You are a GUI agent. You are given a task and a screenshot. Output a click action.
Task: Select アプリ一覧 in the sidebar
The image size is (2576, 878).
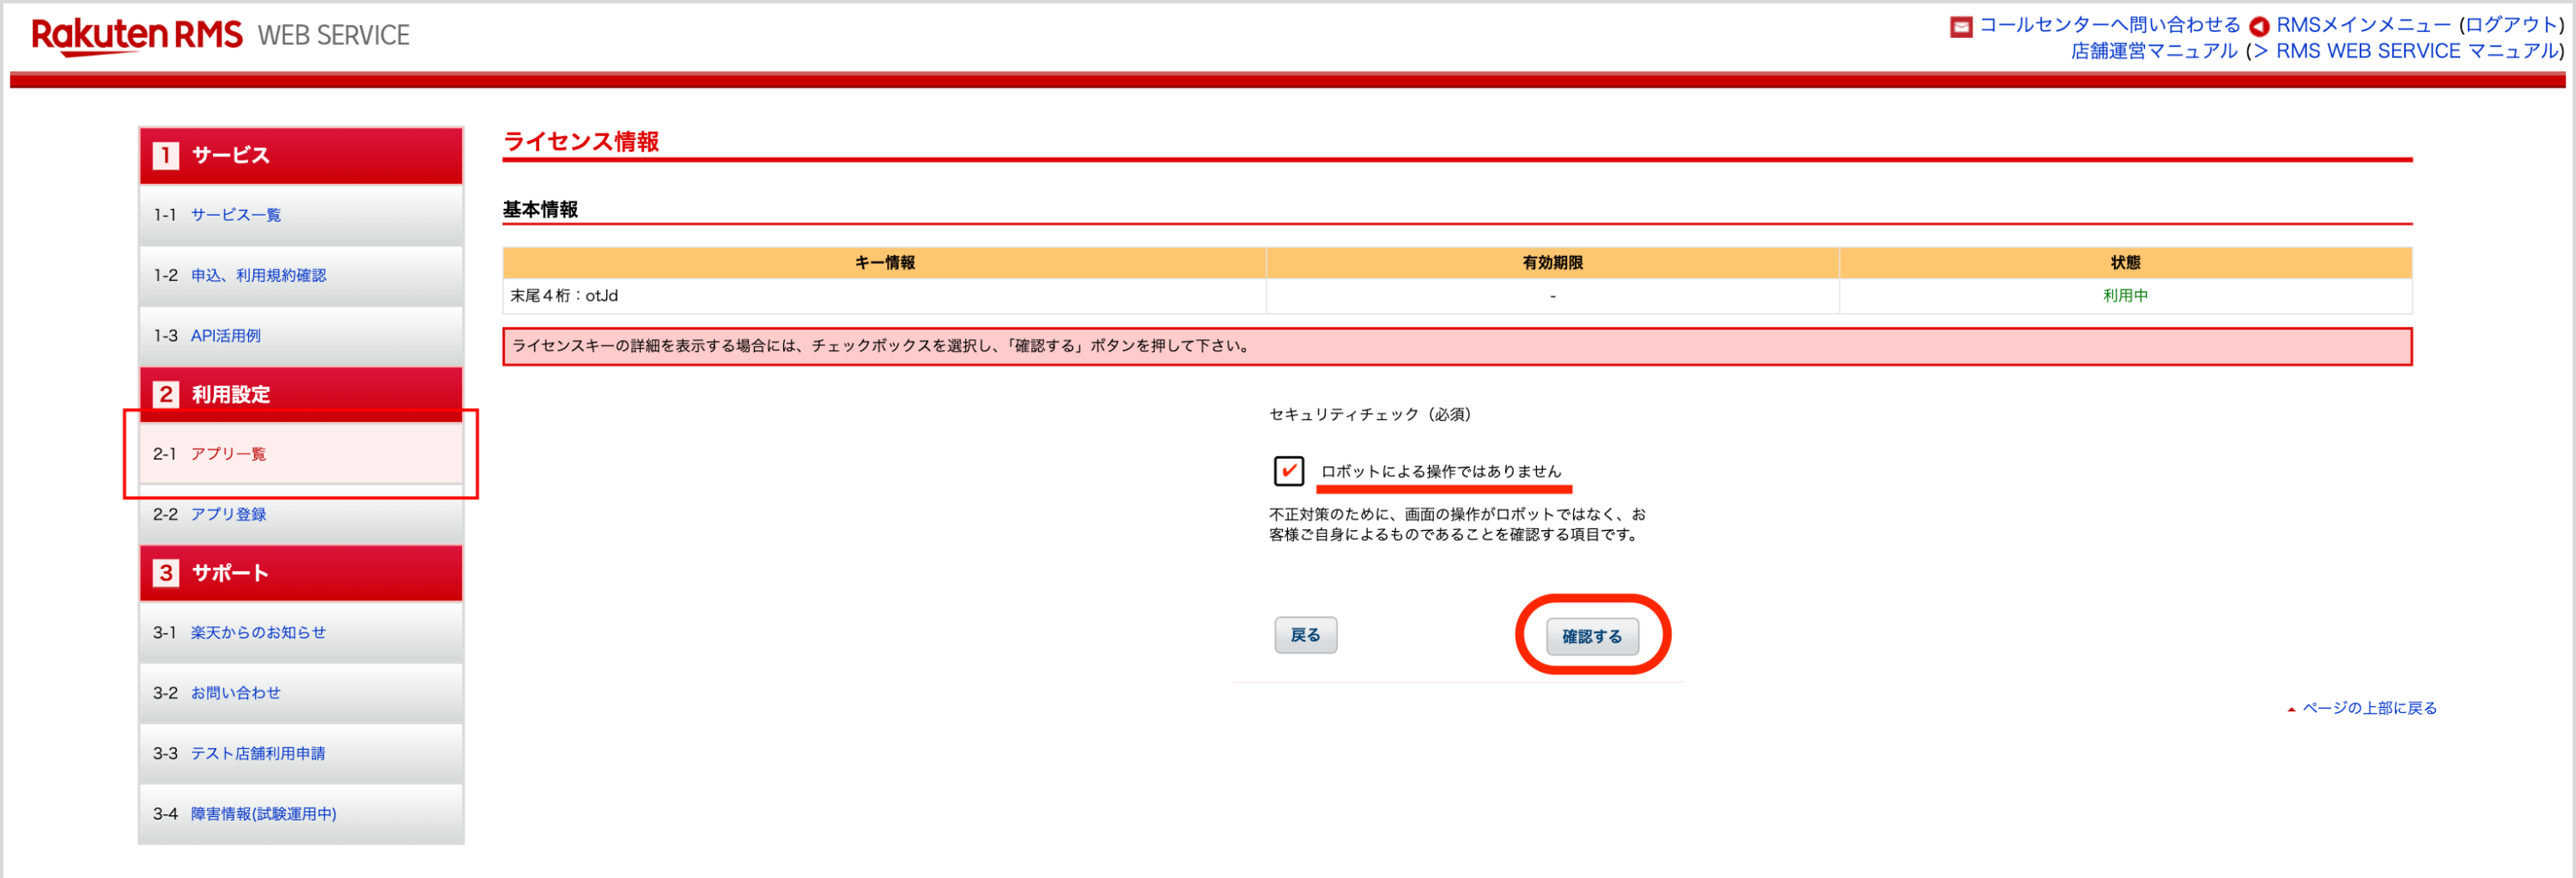pyautogui.click(x=228, y=454)
